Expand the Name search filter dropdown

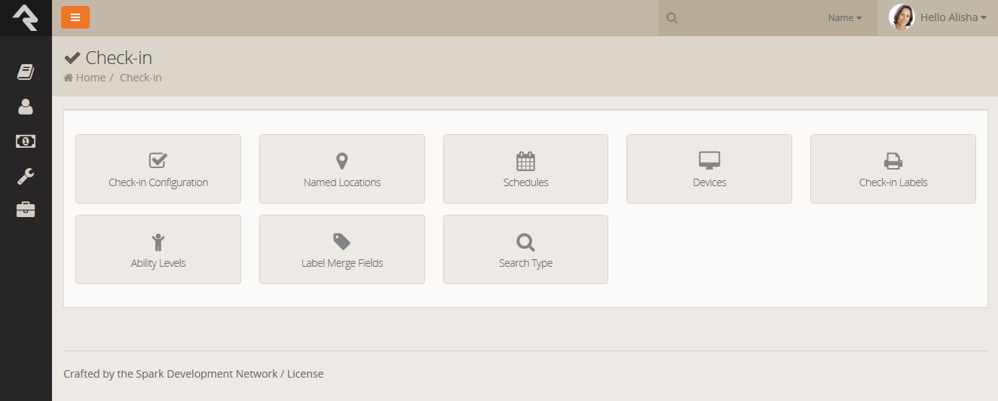point(845,18)
